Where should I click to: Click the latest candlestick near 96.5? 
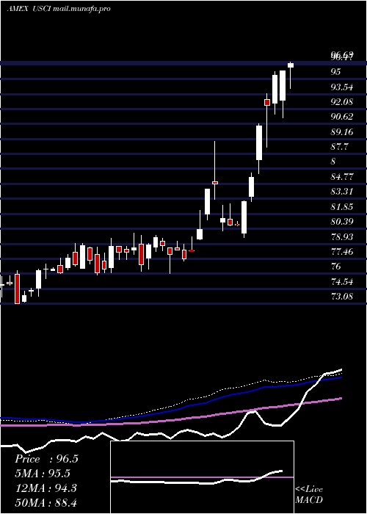click(x=291, y=65)
